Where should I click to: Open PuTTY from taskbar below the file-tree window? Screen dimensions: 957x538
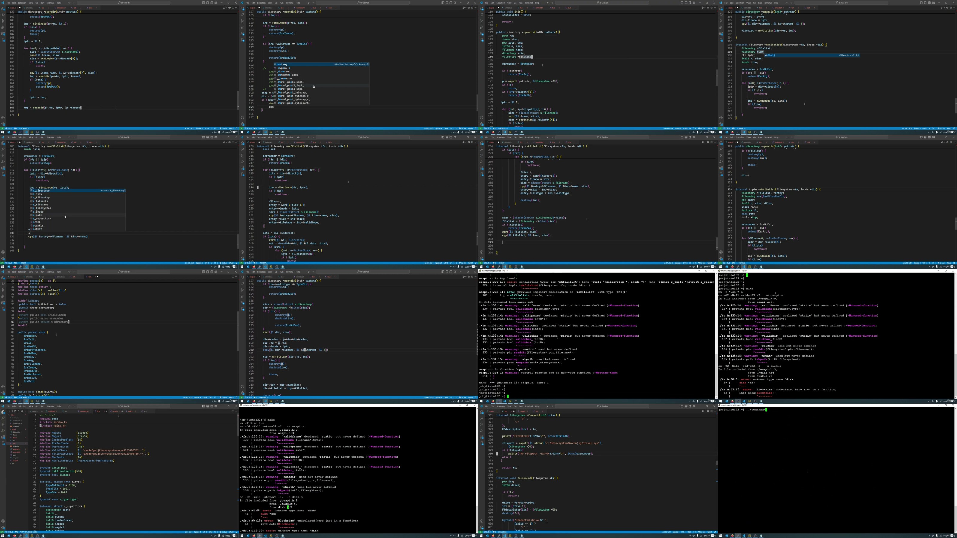tap(20, 536)
